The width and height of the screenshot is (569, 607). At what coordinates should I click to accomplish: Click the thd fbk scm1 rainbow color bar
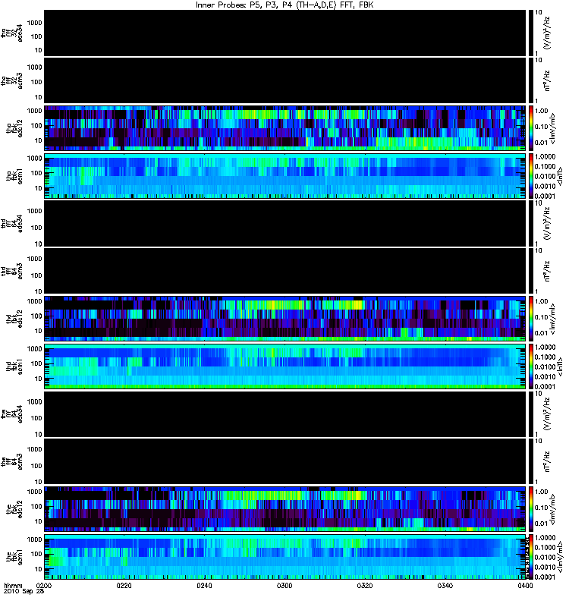531,366
